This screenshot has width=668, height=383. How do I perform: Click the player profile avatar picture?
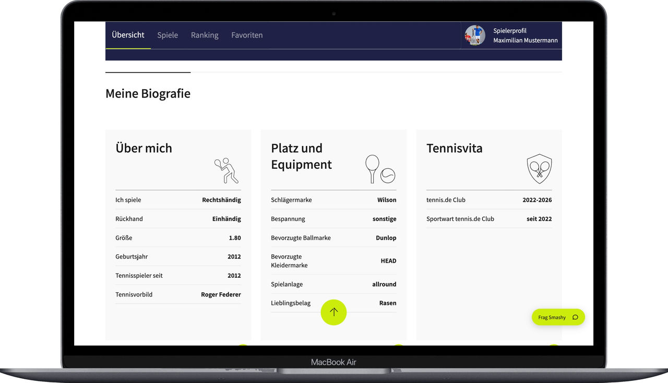(x=475, y=35)
